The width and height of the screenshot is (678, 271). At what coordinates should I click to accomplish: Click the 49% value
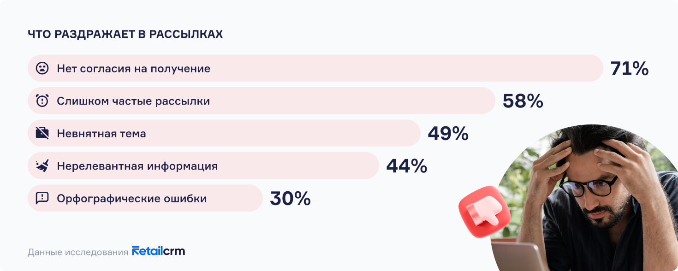click(x=448, y=134)
